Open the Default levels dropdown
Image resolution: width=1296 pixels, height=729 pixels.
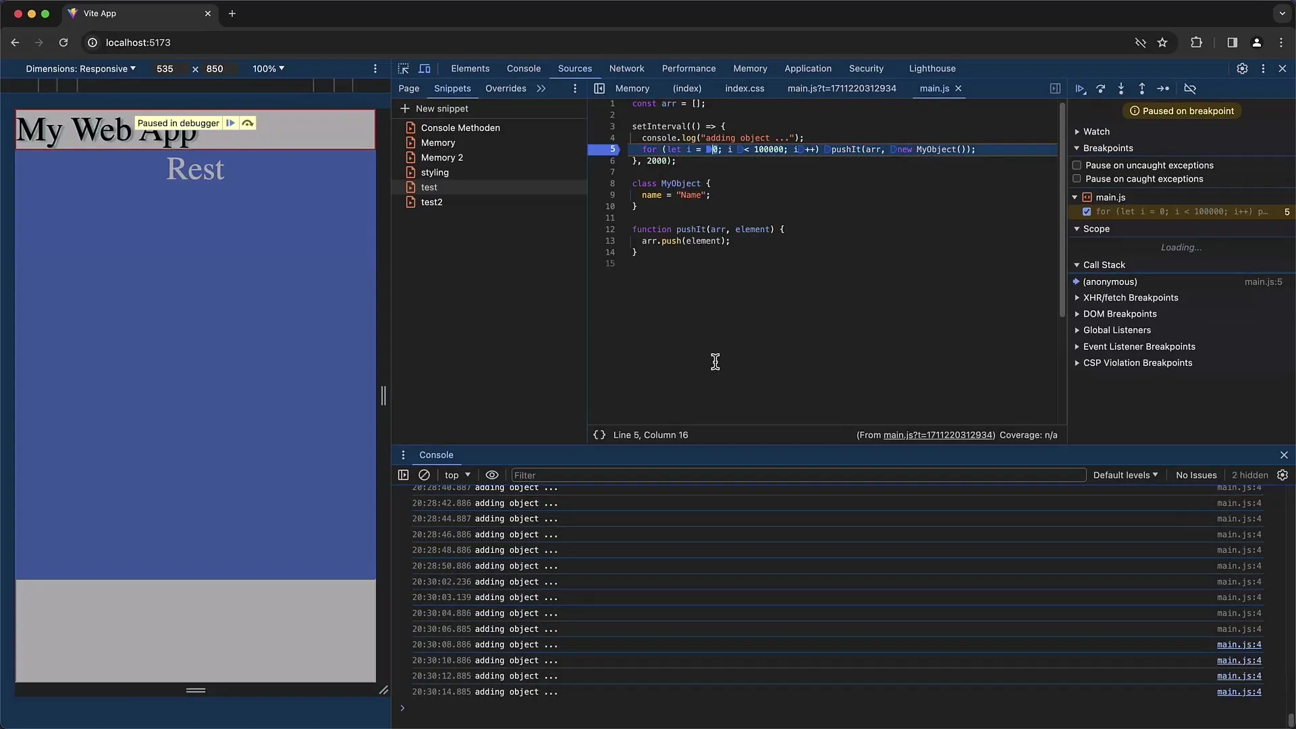[x=1125, y=475]
